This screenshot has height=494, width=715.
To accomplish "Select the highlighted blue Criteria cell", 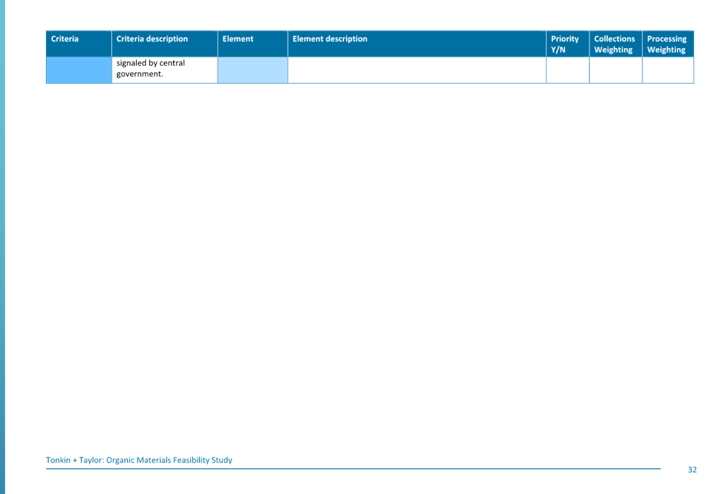I will (78, 69).
